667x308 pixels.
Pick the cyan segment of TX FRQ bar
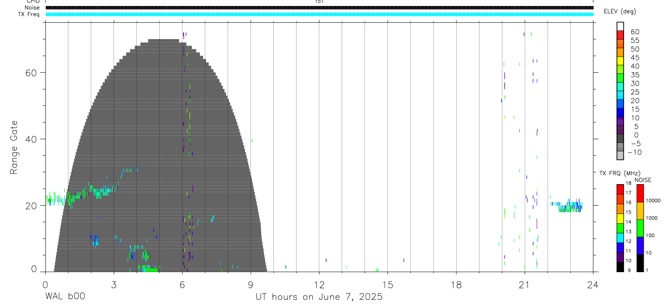point(620,237)
